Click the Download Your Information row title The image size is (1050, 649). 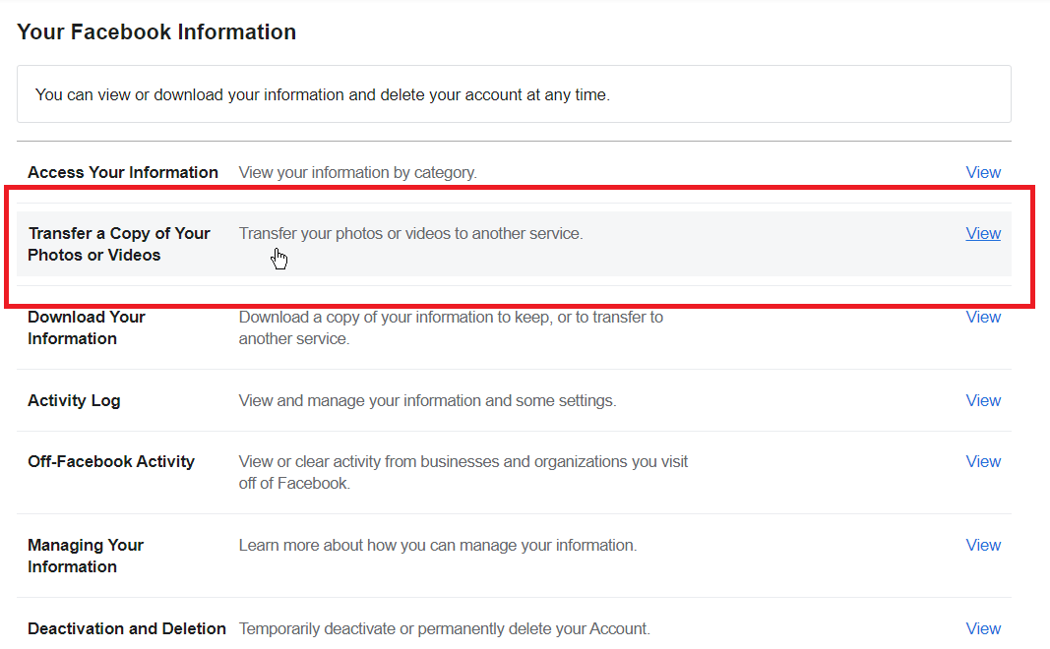point(87,327)
